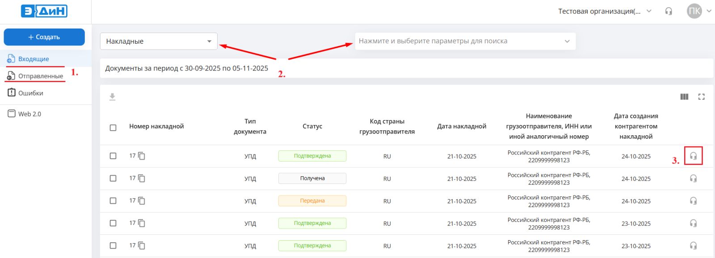Copy the invoice number in the Получена row
715x258 pixels.
(x=142, y=179)
